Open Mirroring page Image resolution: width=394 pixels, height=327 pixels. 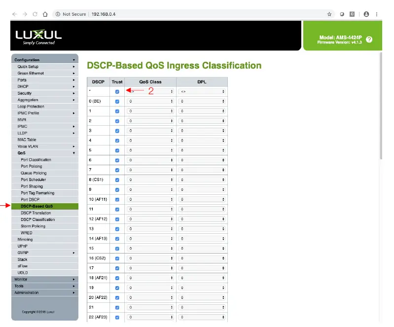tap(45, 239)
